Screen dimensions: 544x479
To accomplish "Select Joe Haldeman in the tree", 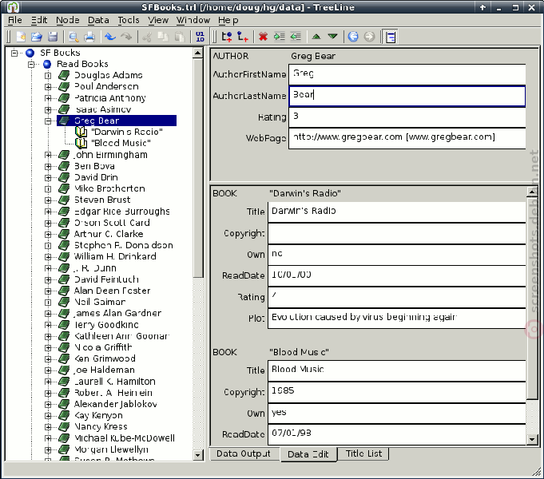I will pos(104,370).
